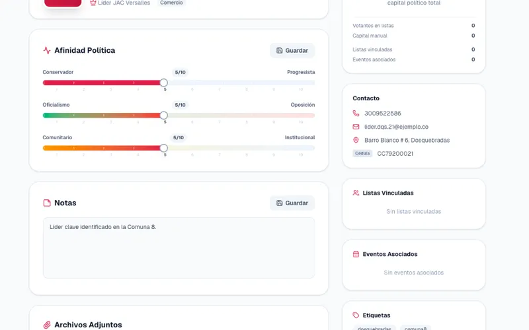The height and width of the screenshot is (330, 529).
Task: Click the Progresista label
Action: click(x=301, y=72)
